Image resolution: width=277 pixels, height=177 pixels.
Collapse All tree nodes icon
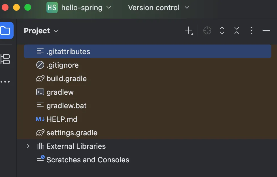237,31
